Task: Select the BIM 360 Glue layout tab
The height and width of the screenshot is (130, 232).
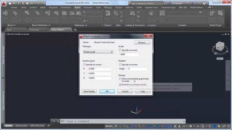Action: [x=37, y=125]
